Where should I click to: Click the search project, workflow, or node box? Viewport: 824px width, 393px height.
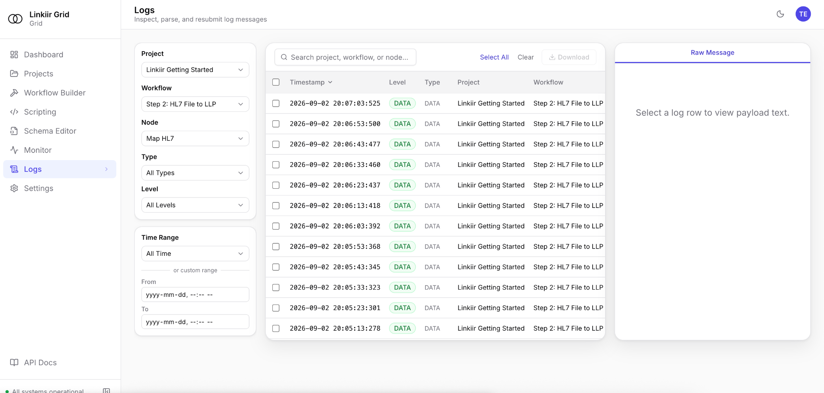[345, 57]
